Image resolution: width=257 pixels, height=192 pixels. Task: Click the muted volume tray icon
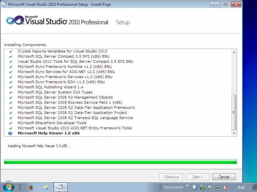pyautogui.click(x=226, y=188)
